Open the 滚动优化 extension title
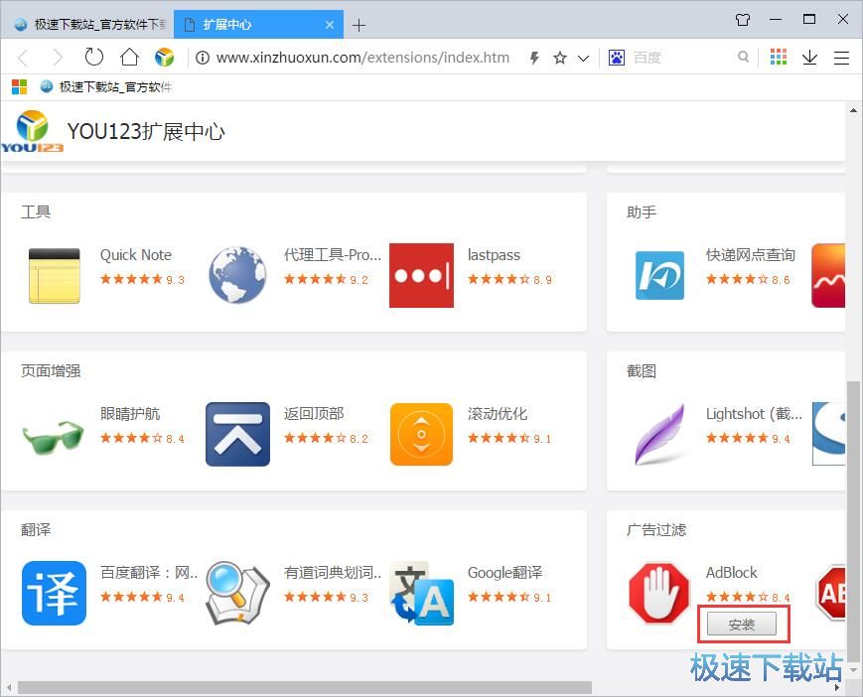Screen dimensions: 863x697 click(x=498, y=414)
